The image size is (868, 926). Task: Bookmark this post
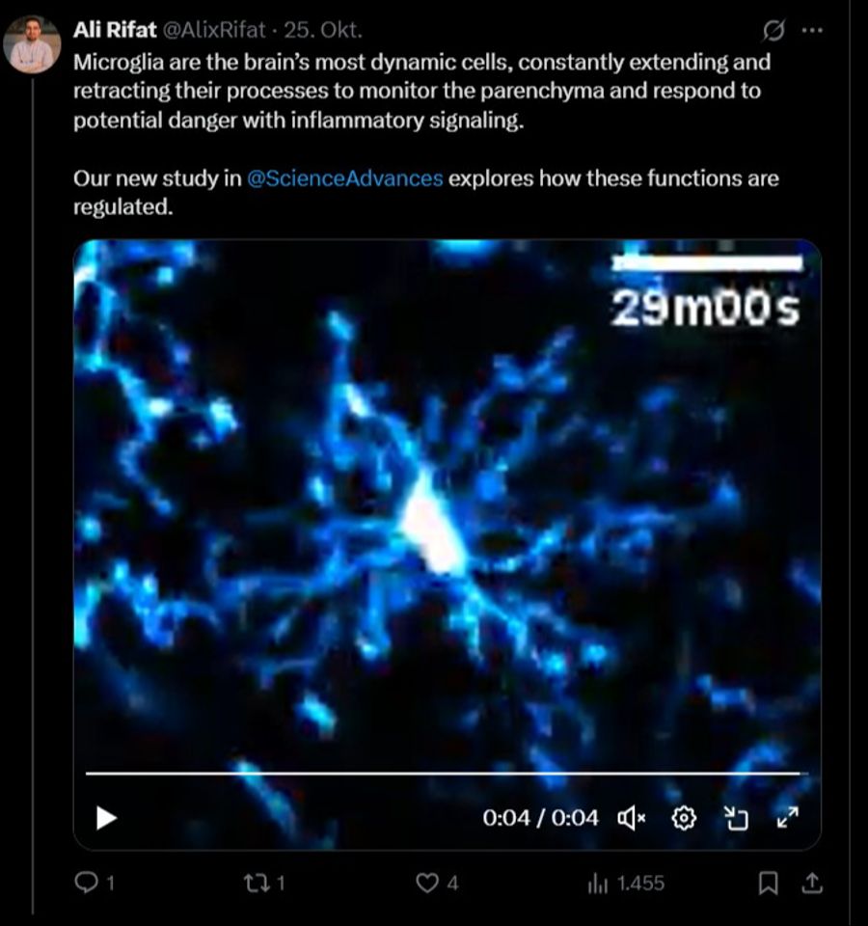point(768,884)
